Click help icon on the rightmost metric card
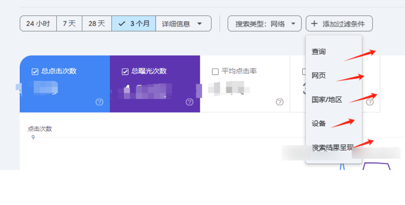This screenshot has height=205, width=405. (370, 102)
